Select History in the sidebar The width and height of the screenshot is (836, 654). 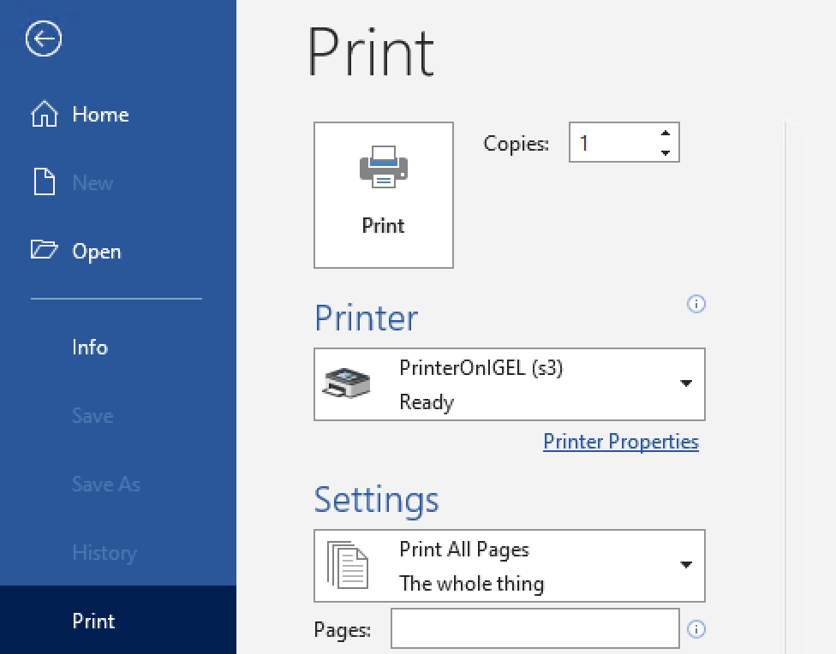[x=104, y=553]
